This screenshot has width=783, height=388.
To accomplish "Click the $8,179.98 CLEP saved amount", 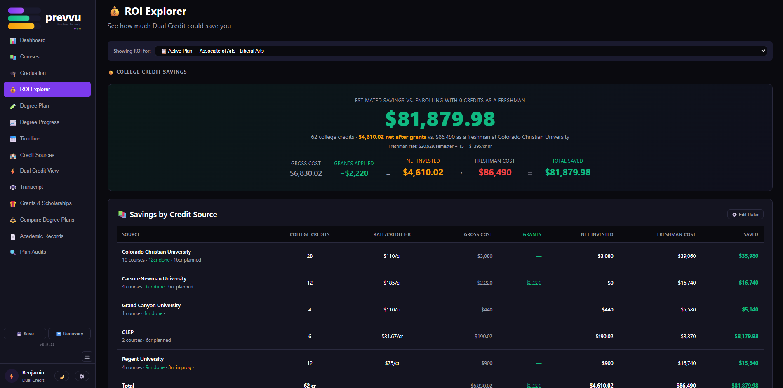I will tap(746, 337).
